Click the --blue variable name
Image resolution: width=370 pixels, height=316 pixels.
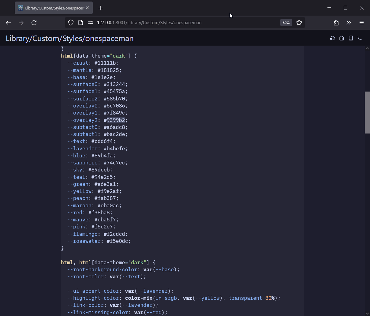click(76, 156)
